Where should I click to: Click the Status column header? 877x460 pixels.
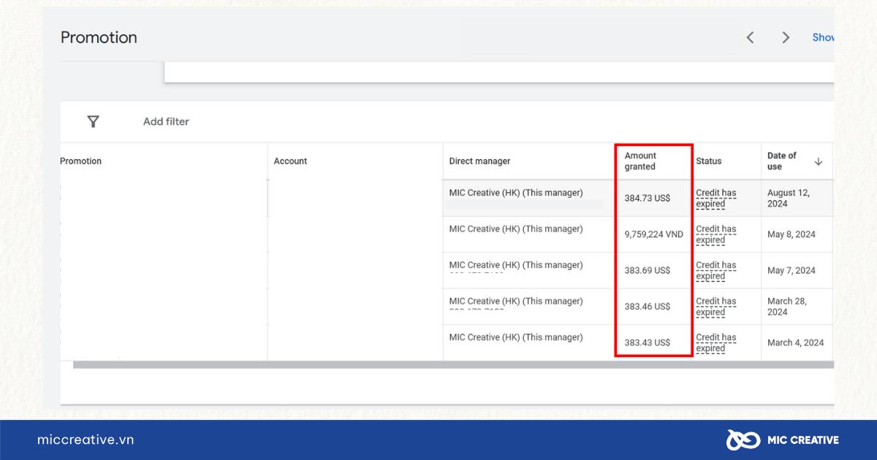[x=708, y=161]
